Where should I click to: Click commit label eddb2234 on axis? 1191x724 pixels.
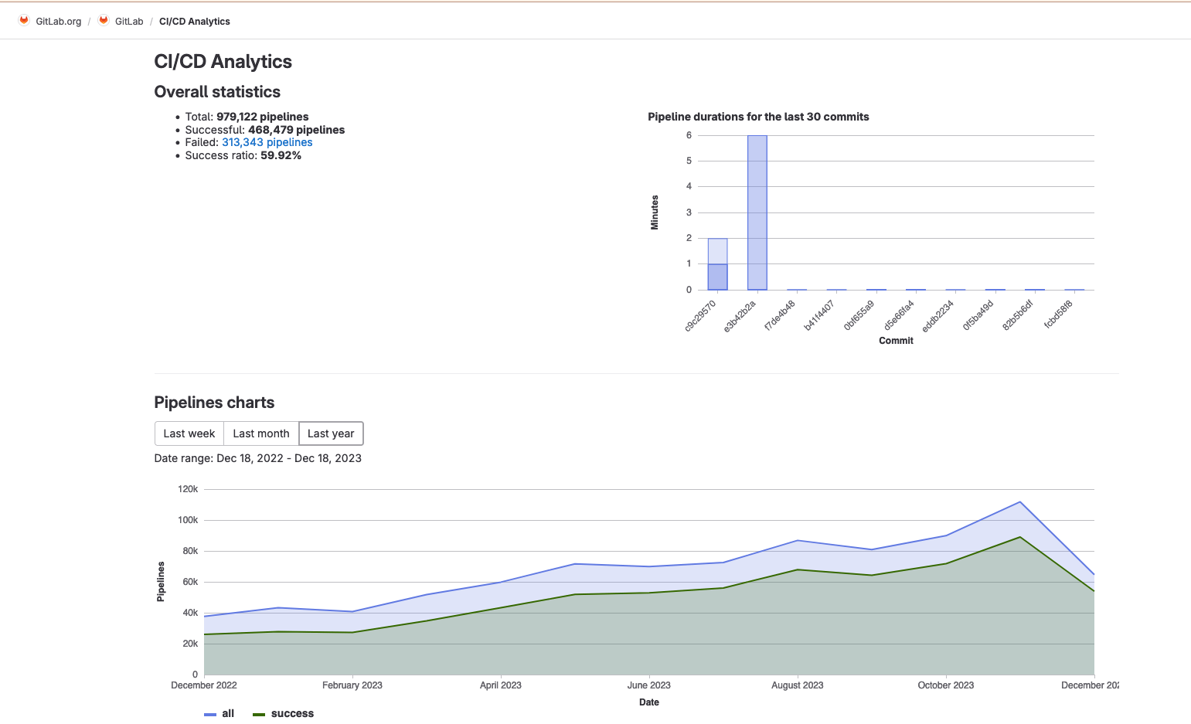point(938,316)
